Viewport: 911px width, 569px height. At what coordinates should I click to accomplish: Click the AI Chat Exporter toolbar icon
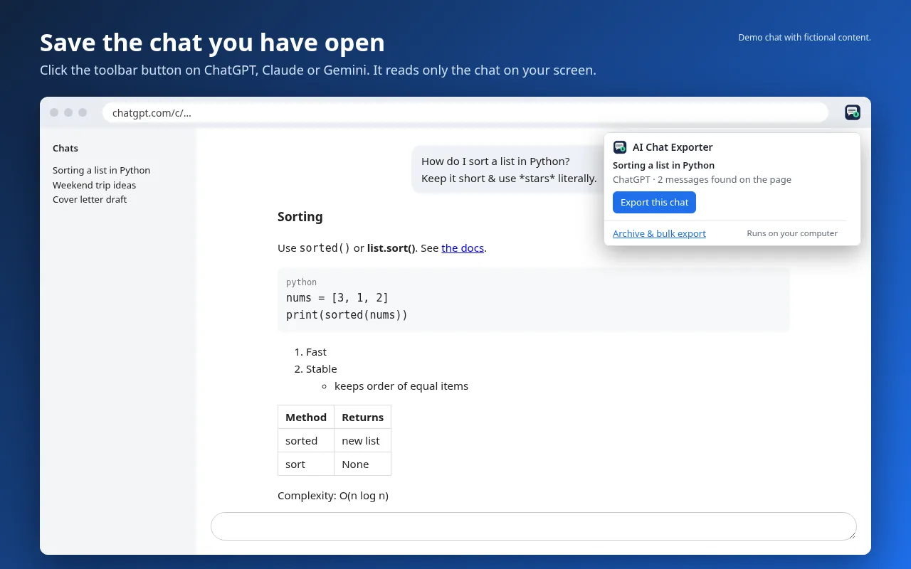point(852,112)
